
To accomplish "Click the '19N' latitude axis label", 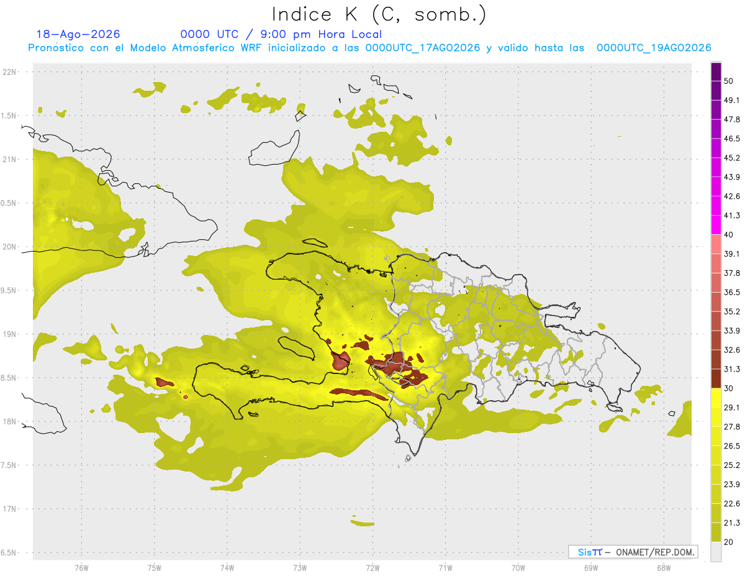I will click(9, 334).
